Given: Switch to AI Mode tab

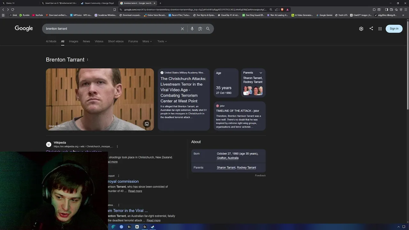Looking at the screenshot, I should pos(51,41).
